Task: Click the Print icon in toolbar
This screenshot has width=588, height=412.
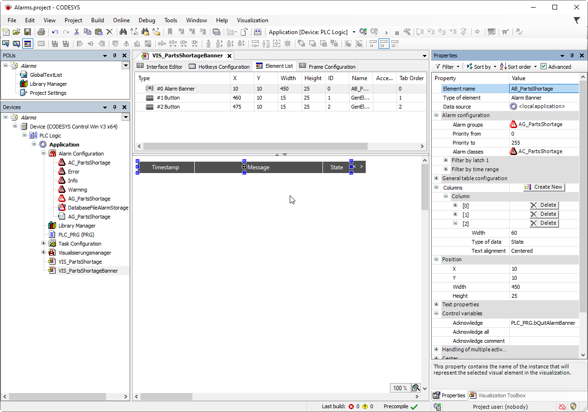Action: pyautogui.click(x=41, y=32)
